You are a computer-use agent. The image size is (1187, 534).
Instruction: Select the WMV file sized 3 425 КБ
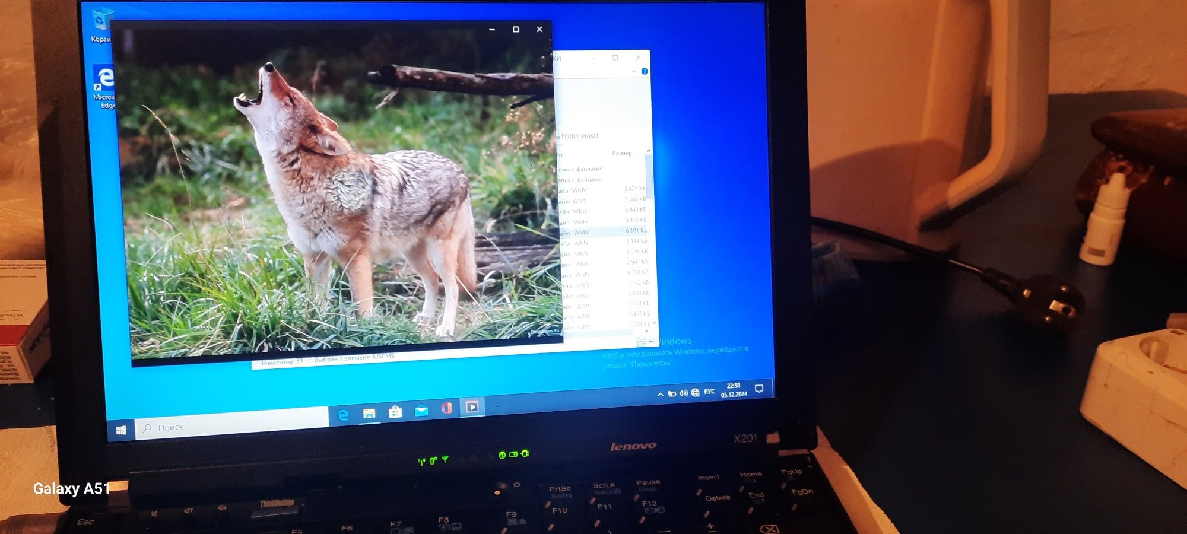point(602,189)
